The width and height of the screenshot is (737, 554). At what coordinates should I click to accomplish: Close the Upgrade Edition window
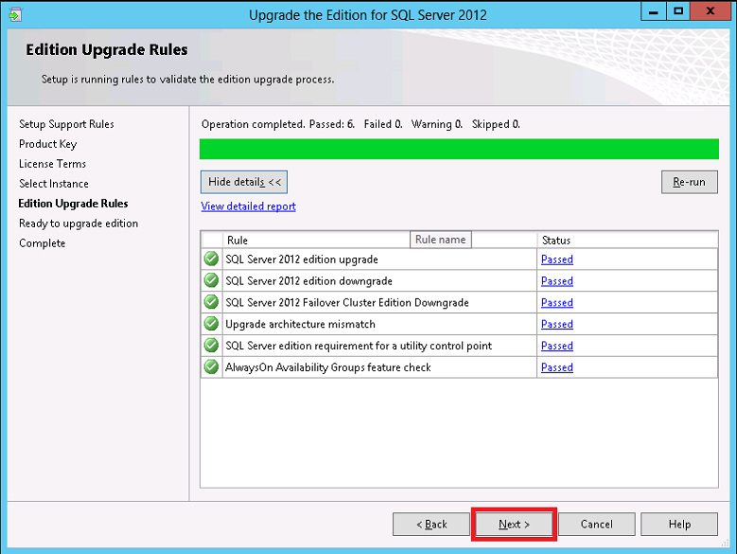coord(711,11)
